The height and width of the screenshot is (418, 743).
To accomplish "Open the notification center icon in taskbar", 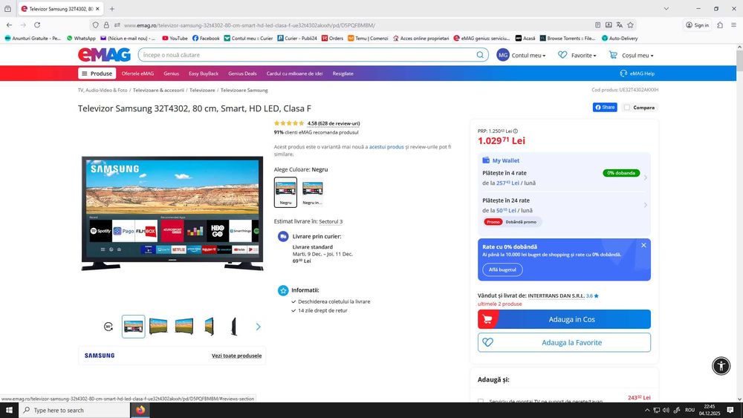I will (730, 410).
